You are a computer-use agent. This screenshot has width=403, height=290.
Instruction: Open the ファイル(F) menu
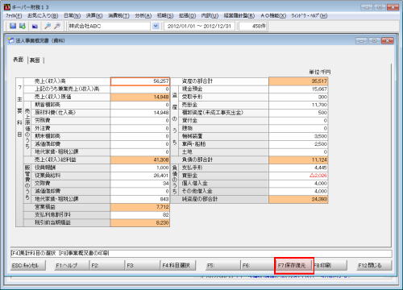pos(14,15)
